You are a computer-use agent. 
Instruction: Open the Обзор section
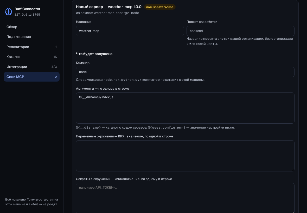pos(31,27)
